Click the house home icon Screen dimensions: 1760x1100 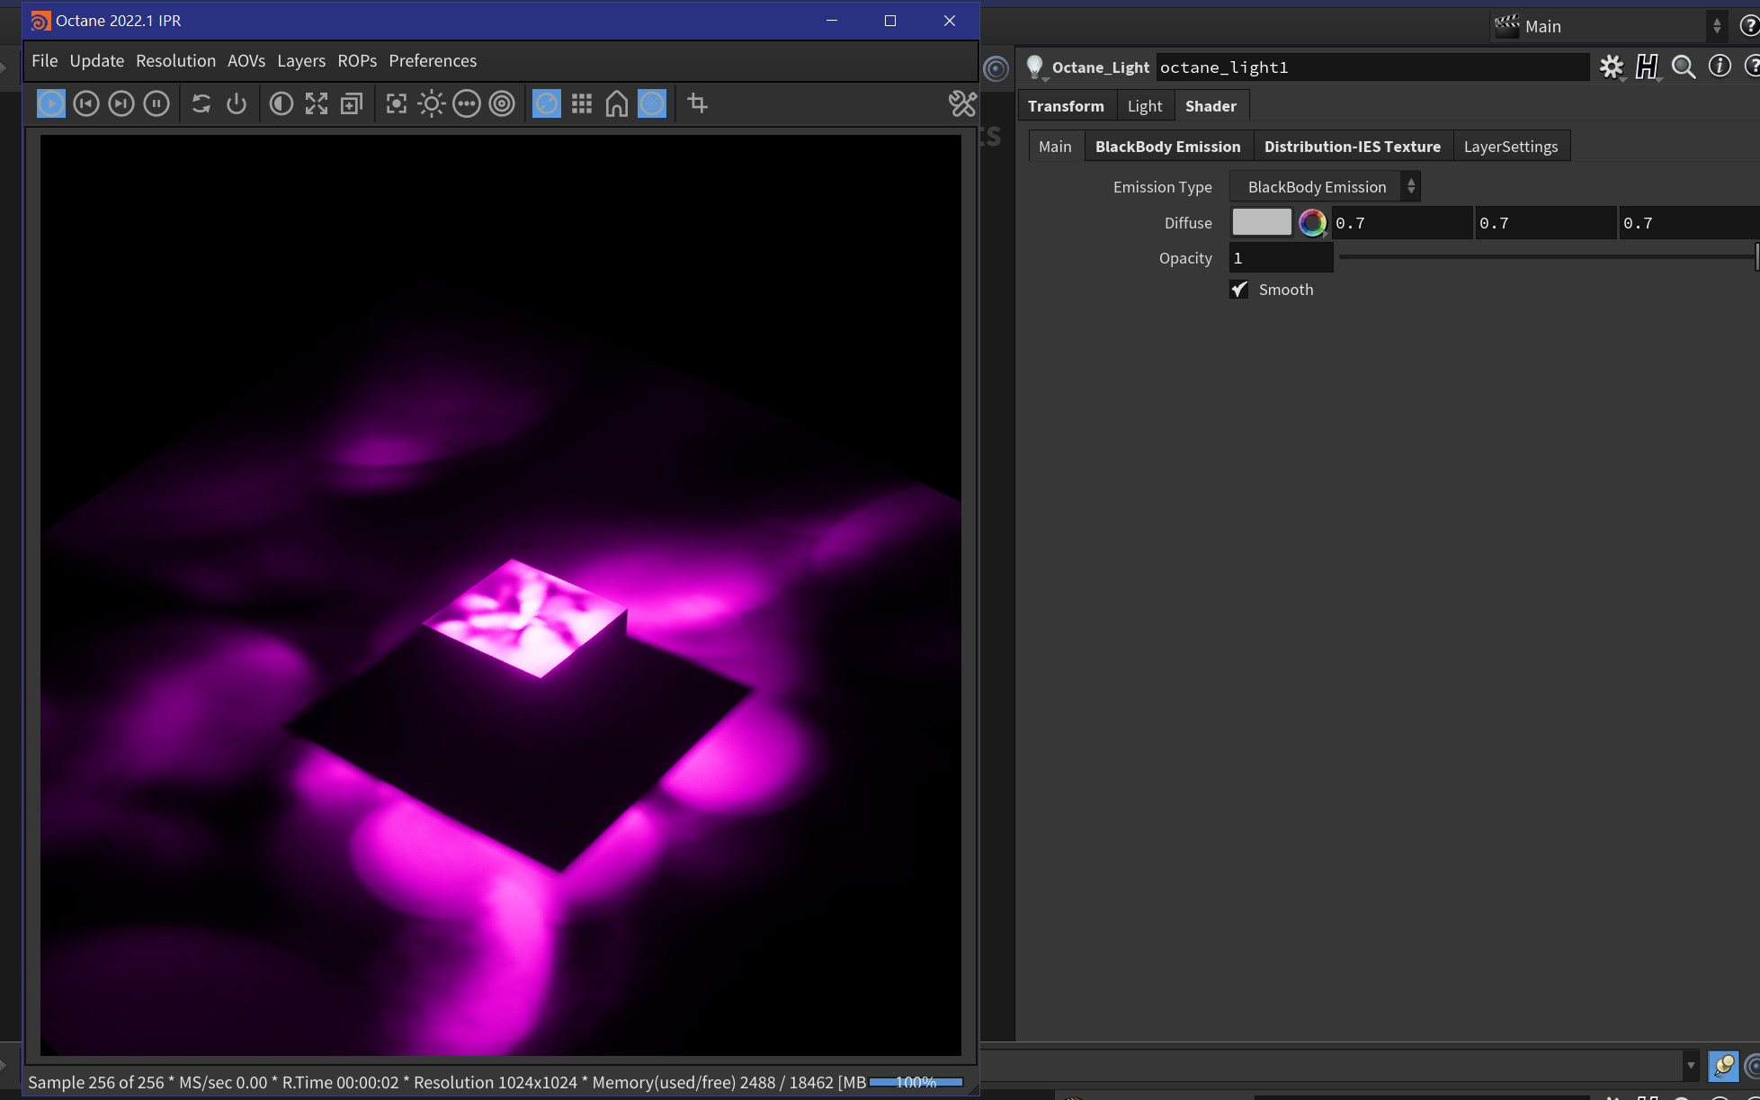[617, 103]
